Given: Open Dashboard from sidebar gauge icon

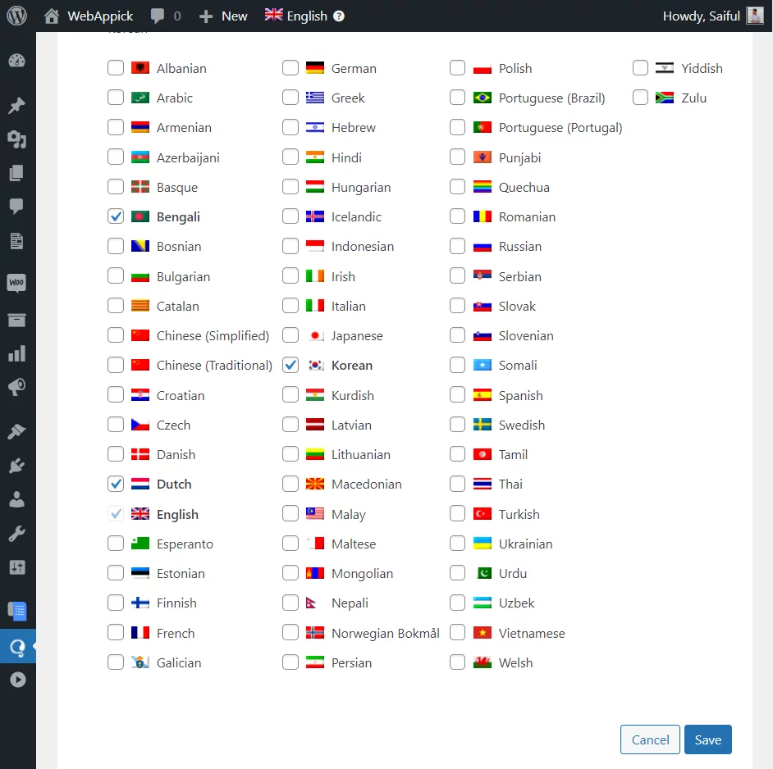Looking at the screenshot, I should pos(16,61).
